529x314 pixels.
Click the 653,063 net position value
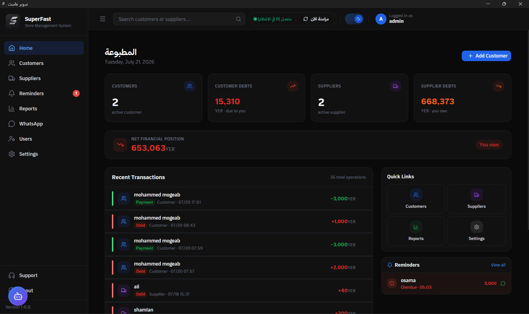click(148, 148)
